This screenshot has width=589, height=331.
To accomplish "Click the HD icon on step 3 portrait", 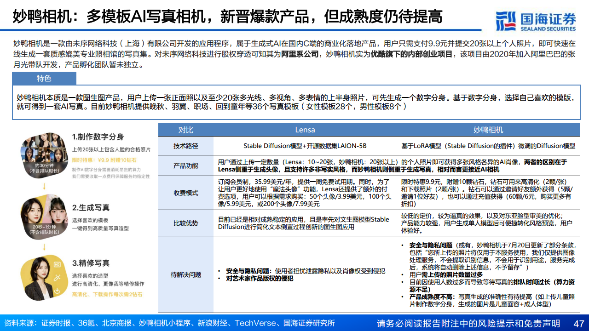I will (58, 265).
